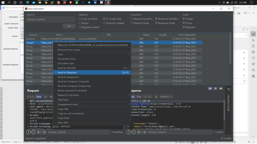Select Send to Sequencer
The height and width of the screenshot is (144, 257).
92,77
